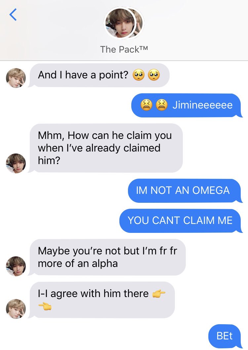Tap first pleading face emoji
This screenshot has height=350, width=248.
(x=139, y=75)
